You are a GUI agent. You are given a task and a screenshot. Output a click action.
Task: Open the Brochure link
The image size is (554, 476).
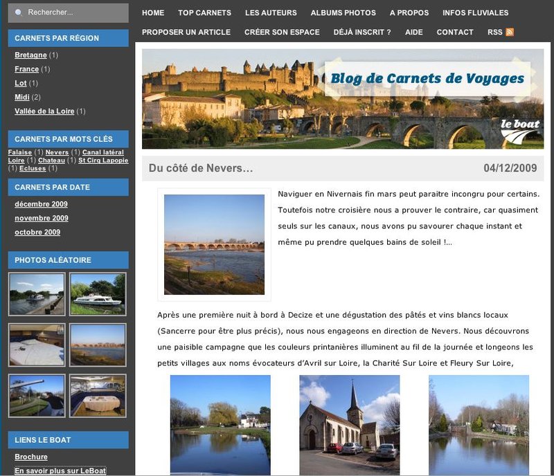31,457
